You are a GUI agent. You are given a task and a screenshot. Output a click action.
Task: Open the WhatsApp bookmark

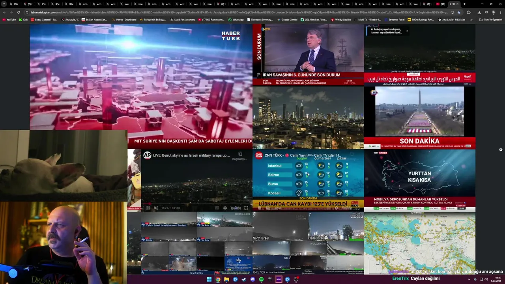pos(236,19)
